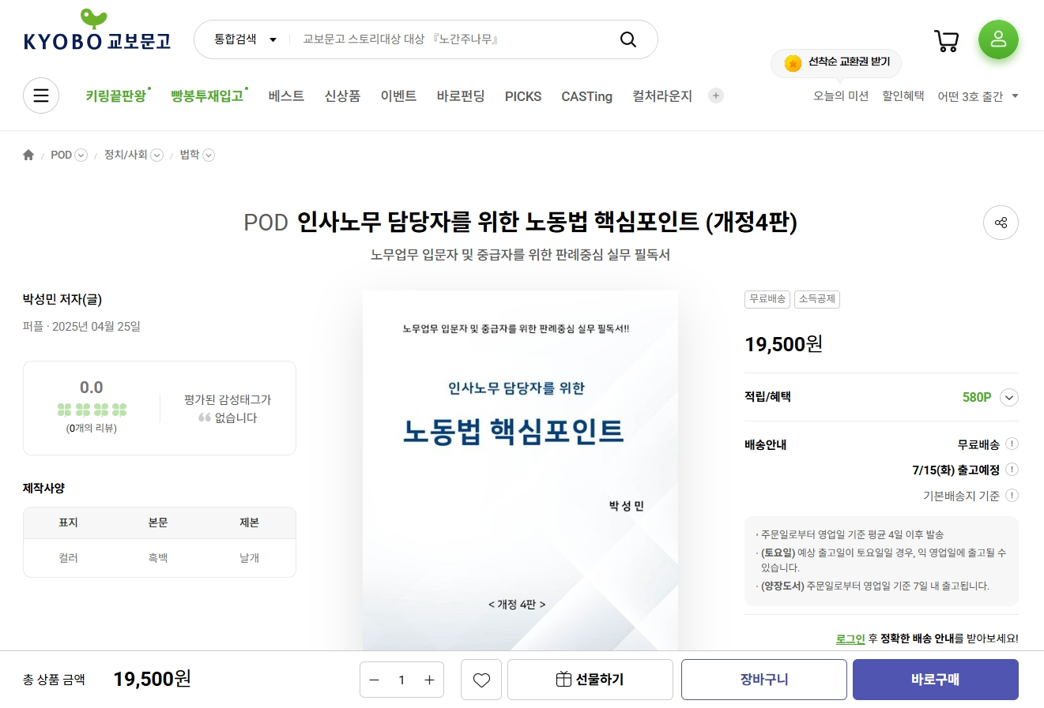
Task: Click the search magnifier icon
Action: pyautogui.click(x=628, y=39)
